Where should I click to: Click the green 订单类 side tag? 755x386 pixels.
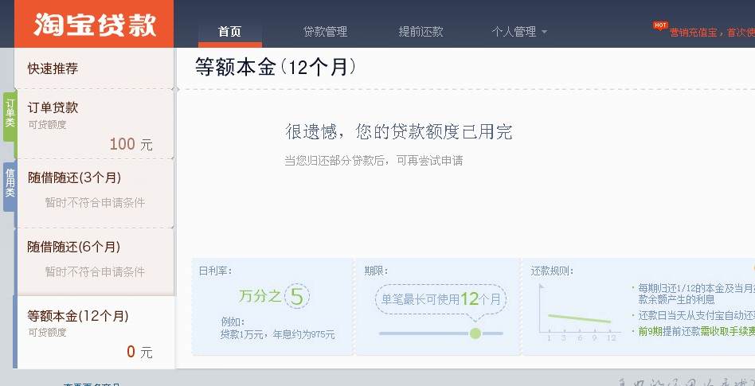point(10,116)
